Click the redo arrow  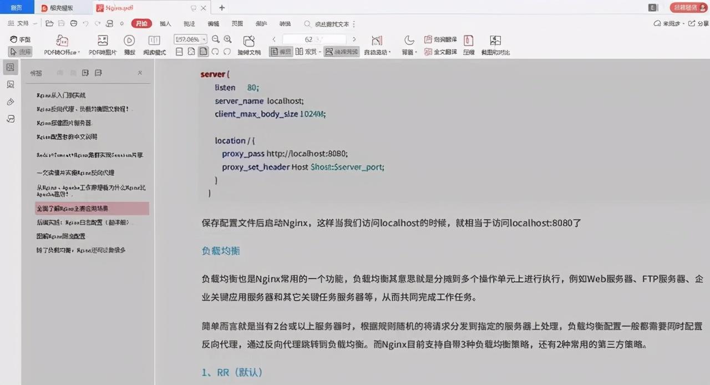pyautogui.click(x=98, y=23)
